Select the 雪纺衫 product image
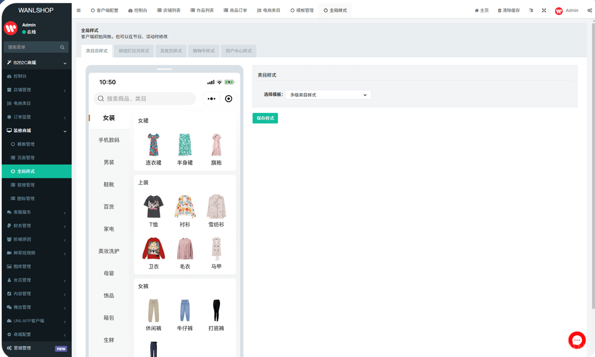Image resolution: width=595 pixels, height=357 pixels. point(216,207)
